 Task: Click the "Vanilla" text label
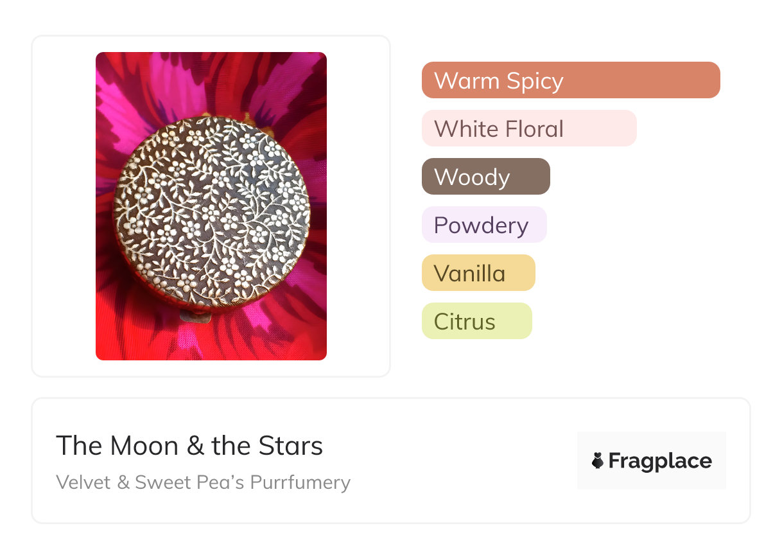pyautogui.click(x=469, y=274)
